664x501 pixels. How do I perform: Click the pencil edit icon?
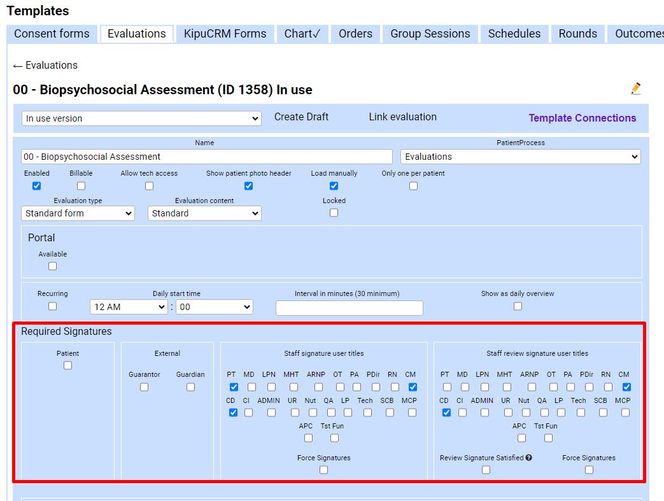coord(635,88)
